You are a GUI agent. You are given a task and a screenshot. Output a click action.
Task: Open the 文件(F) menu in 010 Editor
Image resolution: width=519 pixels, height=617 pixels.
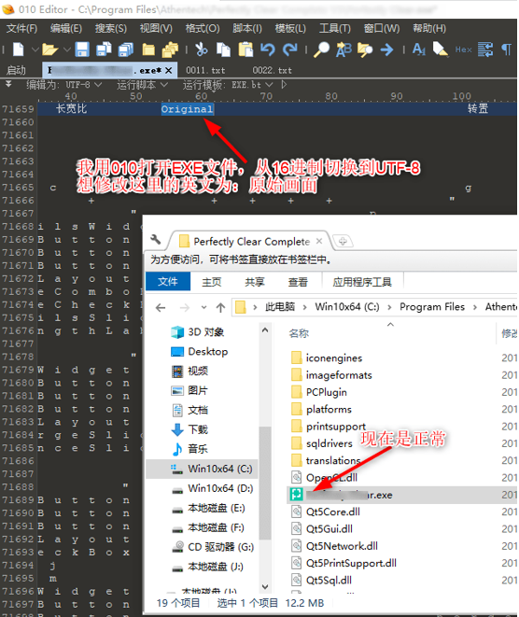[21, 28]
